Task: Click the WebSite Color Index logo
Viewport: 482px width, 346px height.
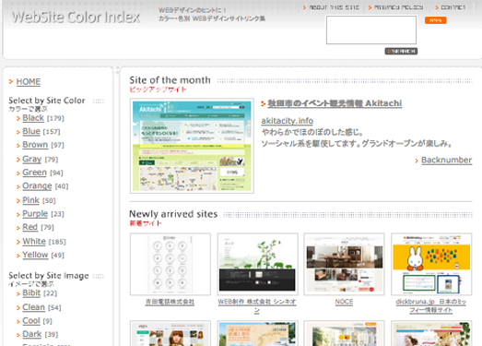Action: [76, 17]
